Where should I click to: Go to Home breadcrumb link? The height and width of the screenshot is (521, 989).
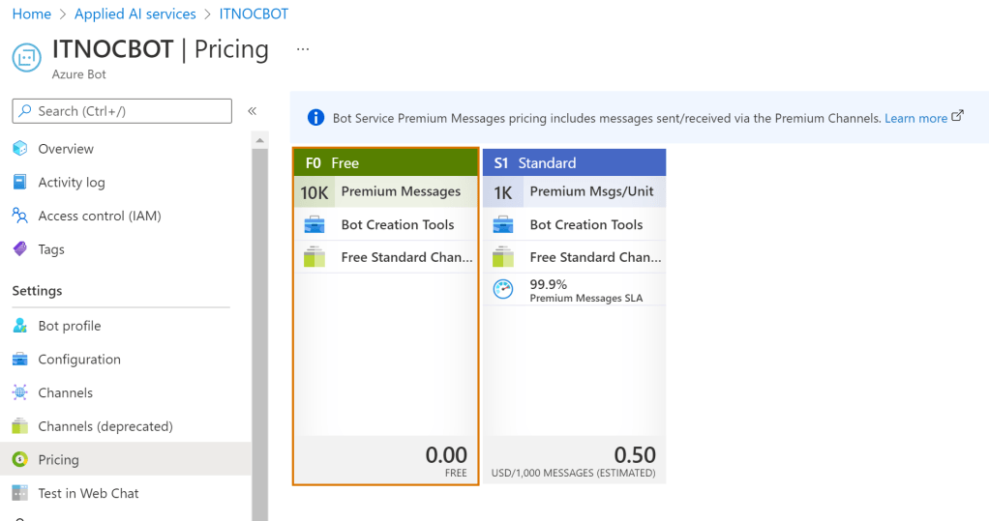point(32,14)
